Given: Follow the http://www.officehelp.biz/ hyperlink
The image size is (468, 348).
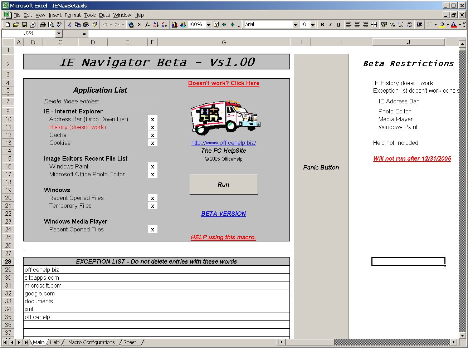Looking at the screenshot, I should coord(223,143).
